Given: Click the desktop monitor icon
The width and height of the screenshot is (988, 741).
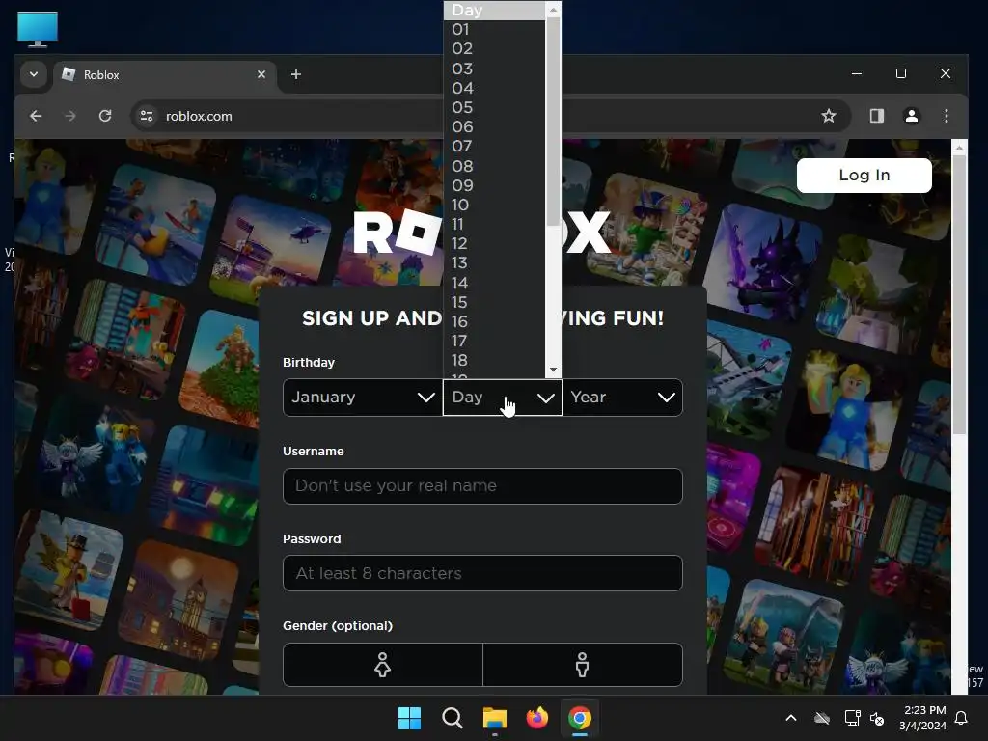Looking at the screenshot, I should click(x=38, y=30).
